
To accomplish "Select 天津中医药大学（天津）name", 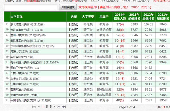I will (x=24, y=95).
